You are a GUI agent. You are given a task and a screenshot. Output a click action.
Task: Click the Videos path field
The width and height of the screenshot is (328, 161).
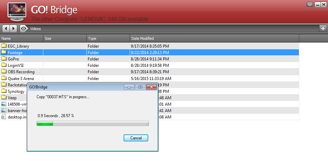174,29
